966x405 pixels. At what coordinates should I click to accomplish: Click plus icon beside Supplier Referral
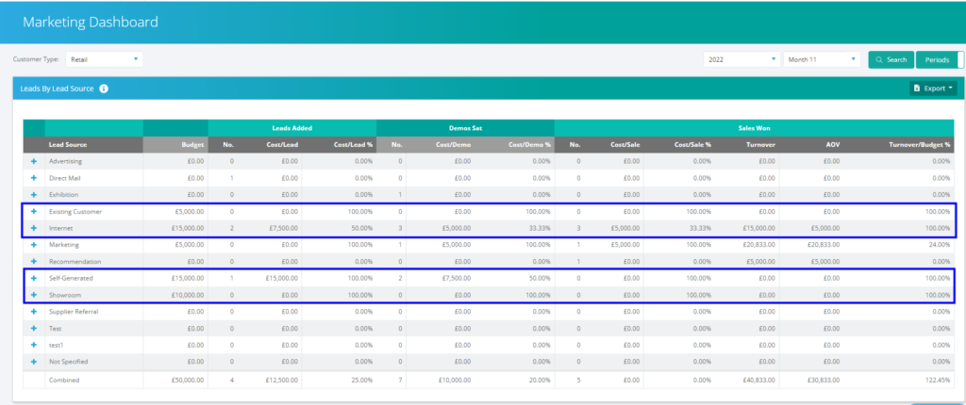33,312
